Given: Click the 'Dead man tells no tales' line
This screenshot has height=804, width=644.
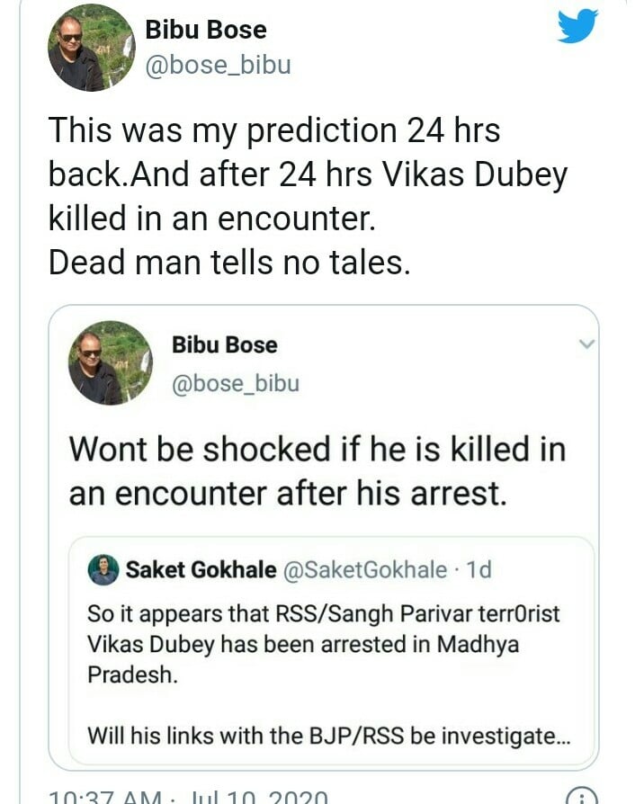Looking at the screenshot, I should [x=228, y=262].
